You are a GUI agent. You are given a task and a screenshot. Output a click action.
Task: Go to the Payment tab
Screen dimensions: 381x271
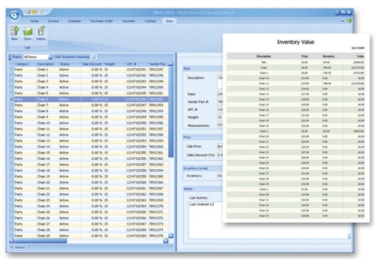tap(128, 21)
